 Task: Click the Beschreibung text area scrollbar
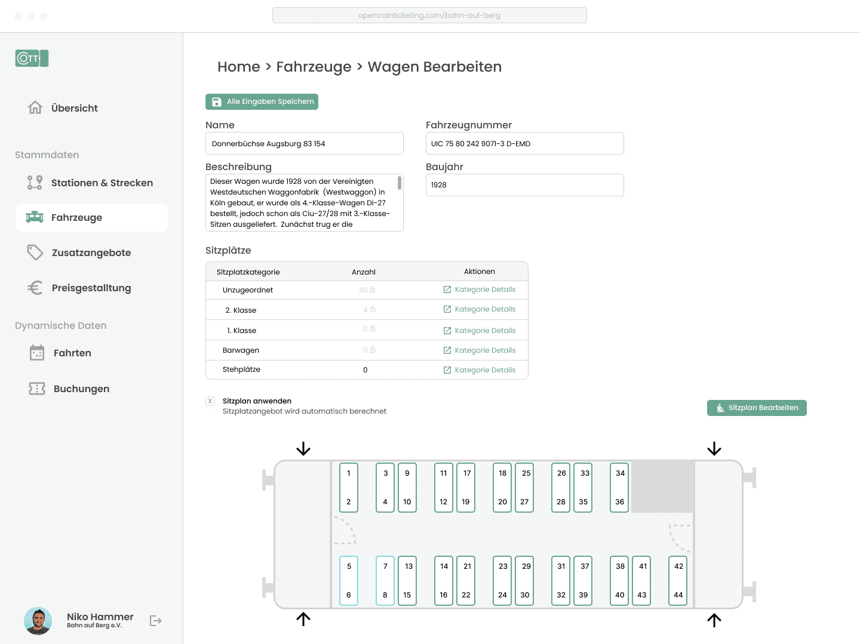[x=400, y=183]
